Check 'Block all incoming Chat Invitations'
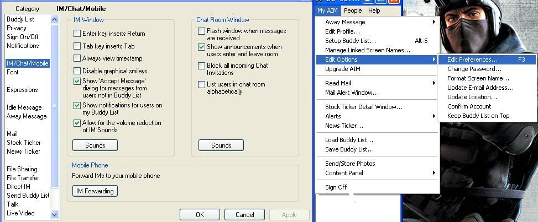The width and height of the screenshot is (538, 222). [x=202, y=66]
